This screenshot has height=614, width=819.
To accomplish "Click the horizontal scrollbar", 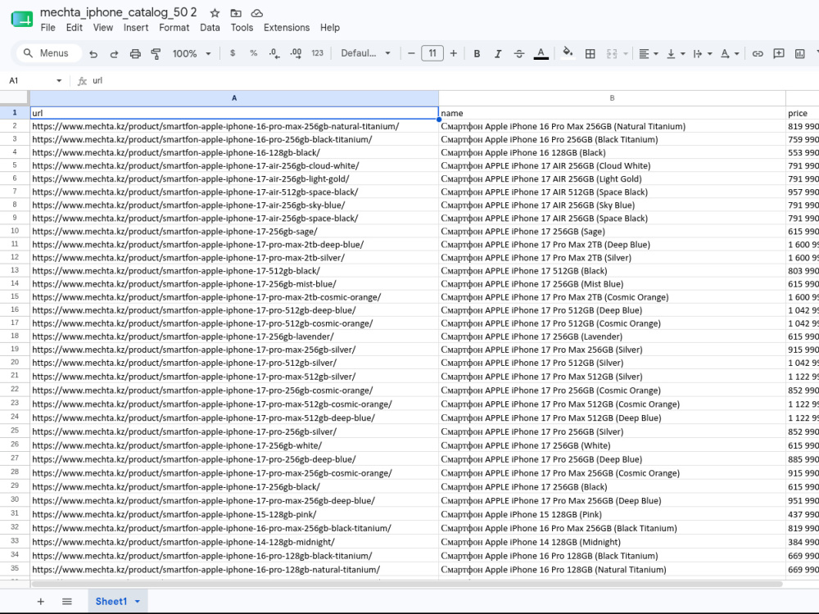I will [407, 584].
